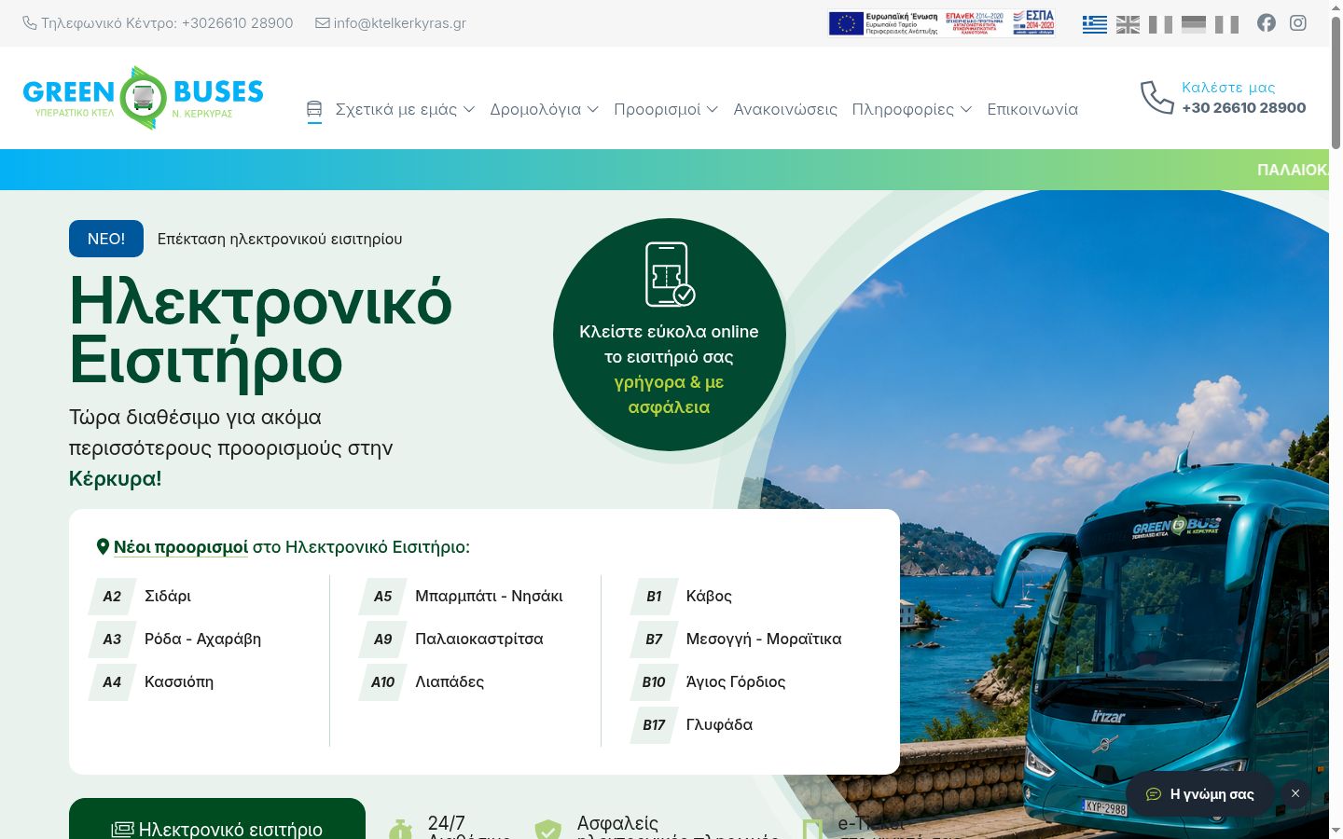Select the B1 route badge
Viewport: 1343px width, 839px height.
[x=654, y=597]
